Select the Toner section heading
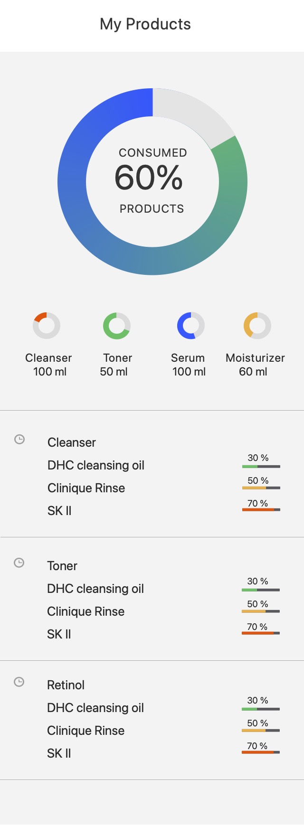 (x=62, y=566)
